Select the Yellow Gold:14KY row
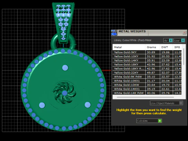This screenshot has height=141, width=188. click(x=147, y=60)
